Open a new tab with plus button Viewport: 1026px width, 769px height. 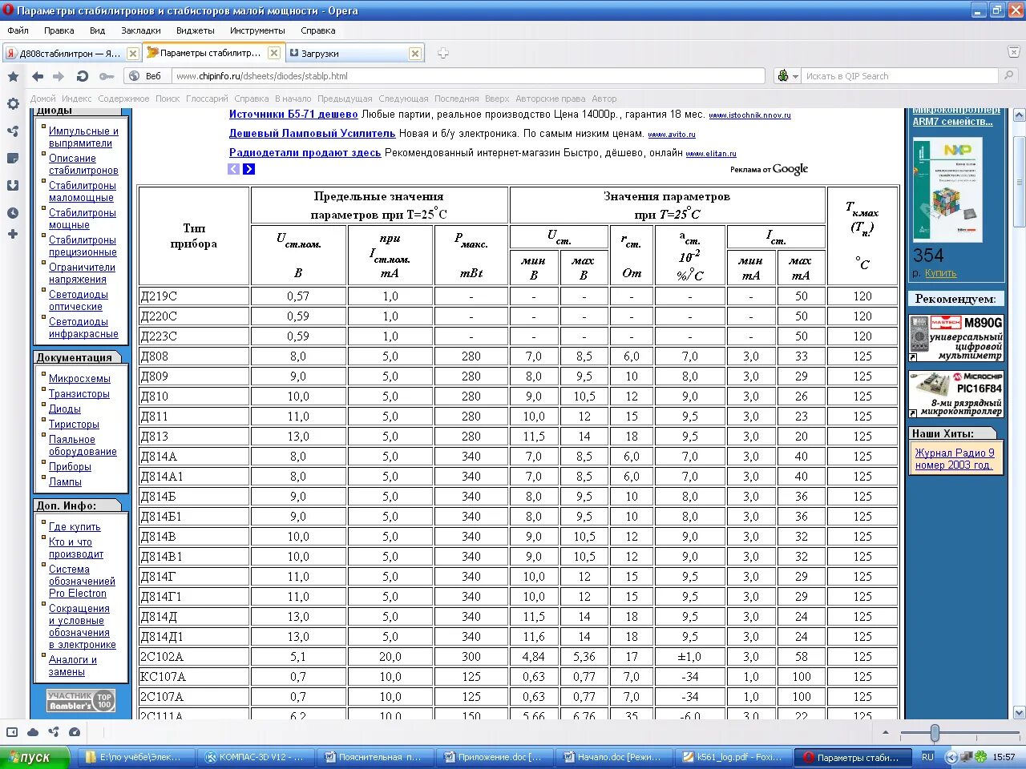click(442, 53)
